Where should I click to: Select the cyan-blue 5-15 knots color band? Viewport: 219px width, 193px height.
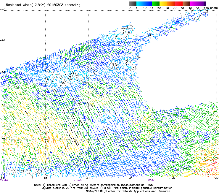point(144,4)
